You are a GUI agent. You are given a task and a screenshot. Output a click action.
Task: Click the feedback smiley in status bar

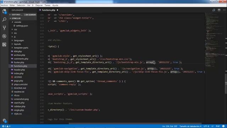point(223,126)
